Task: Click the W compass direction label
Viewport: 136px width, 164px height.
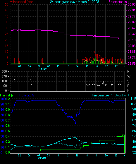Action: [x=129, y=76]
